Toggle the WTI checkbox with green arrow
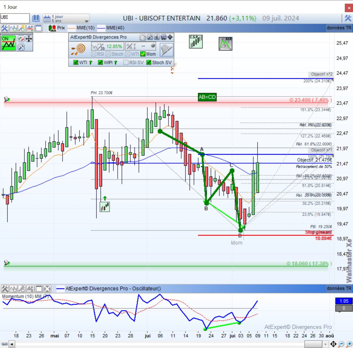The height and width of the screenshot is (348, 353). click(x=76, y=62)
